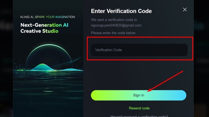
Task: Click the teal wave mound in illustration
Action: (x=43, y=67)
